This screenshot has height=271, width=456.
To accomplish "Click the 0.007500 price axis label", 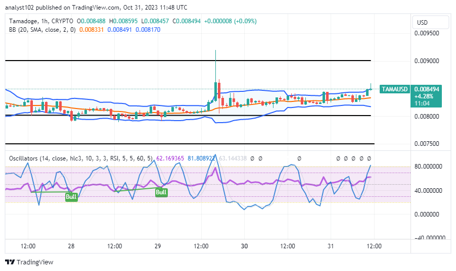I will (x=427, y=144).
